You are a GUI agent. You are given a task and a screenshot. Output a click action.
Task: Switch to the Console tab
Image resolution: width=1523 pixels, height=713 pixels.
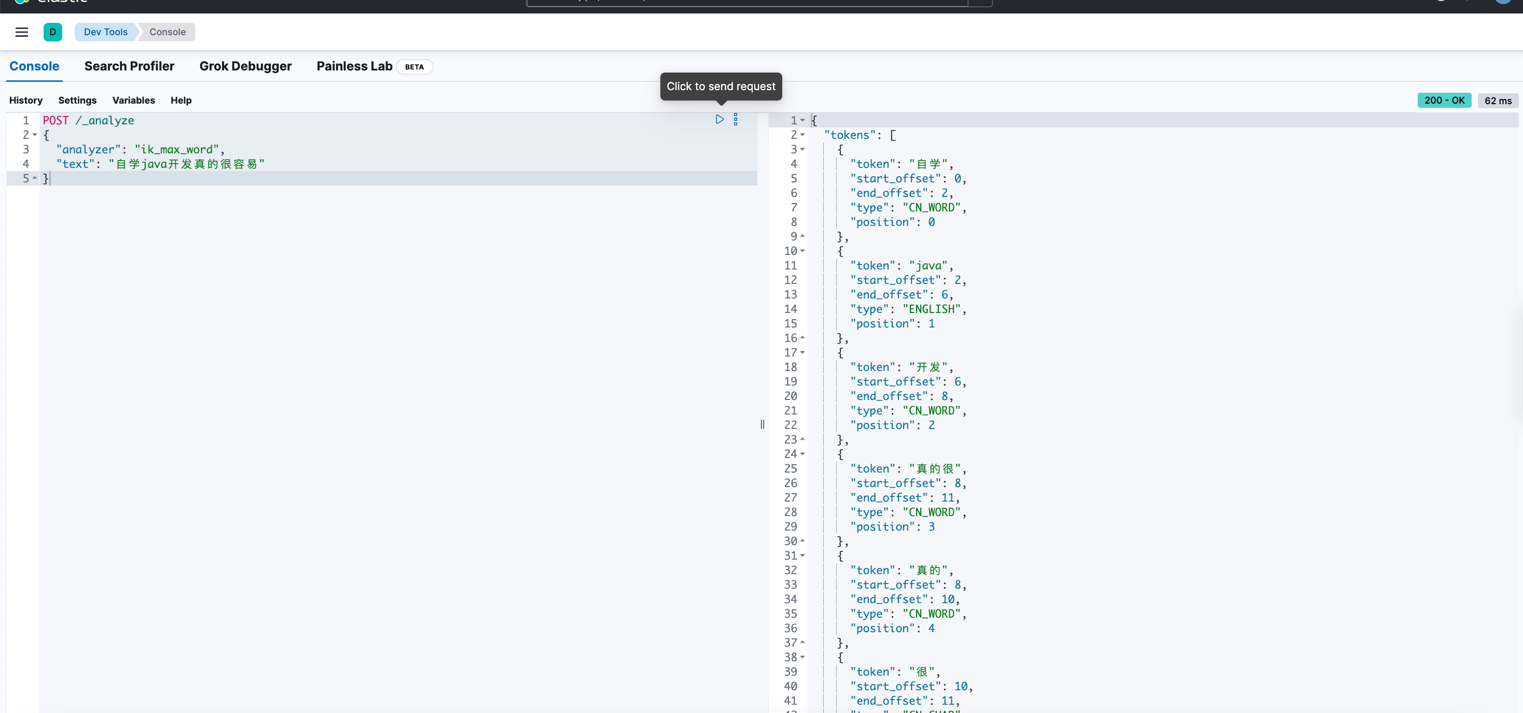pos(34,66)
